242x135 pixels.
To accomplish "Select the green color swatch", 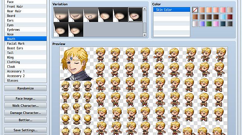I will pos(209,24).
